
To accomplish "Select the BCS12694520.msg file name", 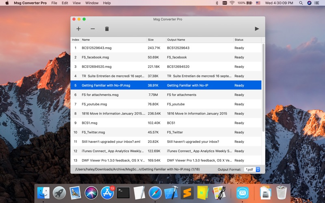I will point(97,67).
